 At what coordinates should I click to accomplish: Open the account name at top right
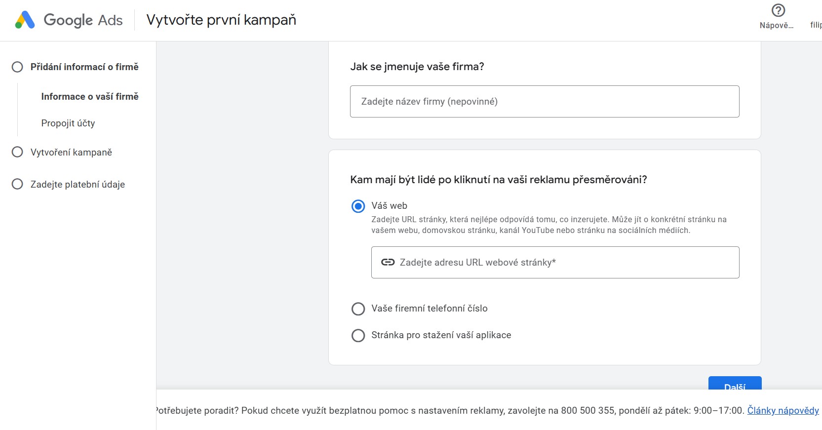(816, 25)
